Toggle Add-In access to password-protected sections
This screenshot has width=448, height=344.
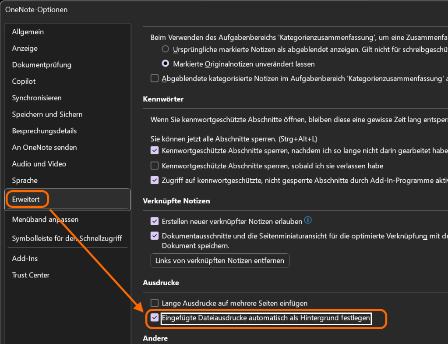coord(155,180)
